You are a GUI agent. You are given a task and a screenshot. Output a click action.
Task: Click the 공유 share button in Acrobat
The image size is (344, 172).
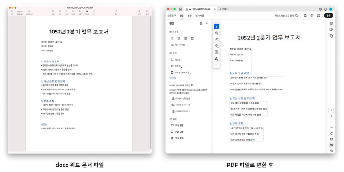[x=328, y=16]
